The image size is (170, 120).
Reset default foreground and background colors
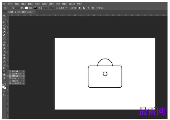(3, 84)
